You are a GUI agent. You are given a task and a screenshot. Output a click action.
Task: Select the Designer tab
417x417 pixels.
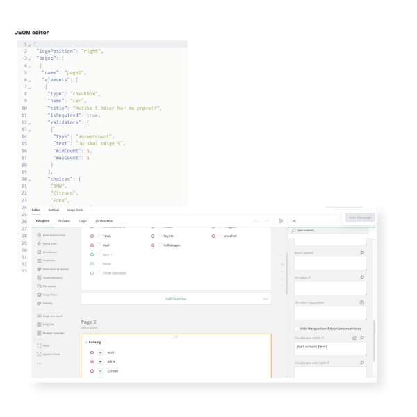[x=42, y=221]
